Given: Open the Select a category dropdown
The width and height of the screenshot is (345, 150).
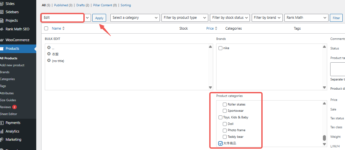Looking at the screenshot, I should point(135,18).
